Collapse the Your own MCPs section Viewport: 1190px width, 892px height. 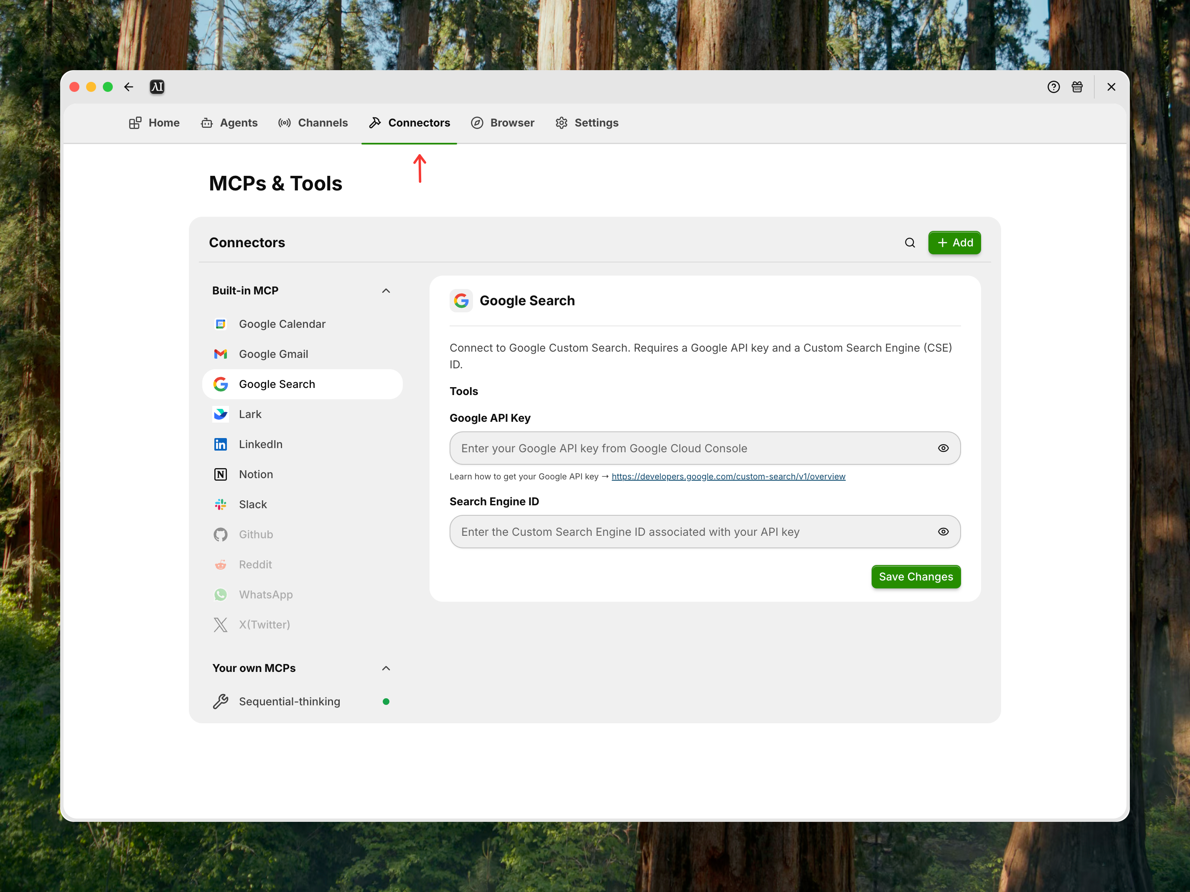click(x=386, y=668)
